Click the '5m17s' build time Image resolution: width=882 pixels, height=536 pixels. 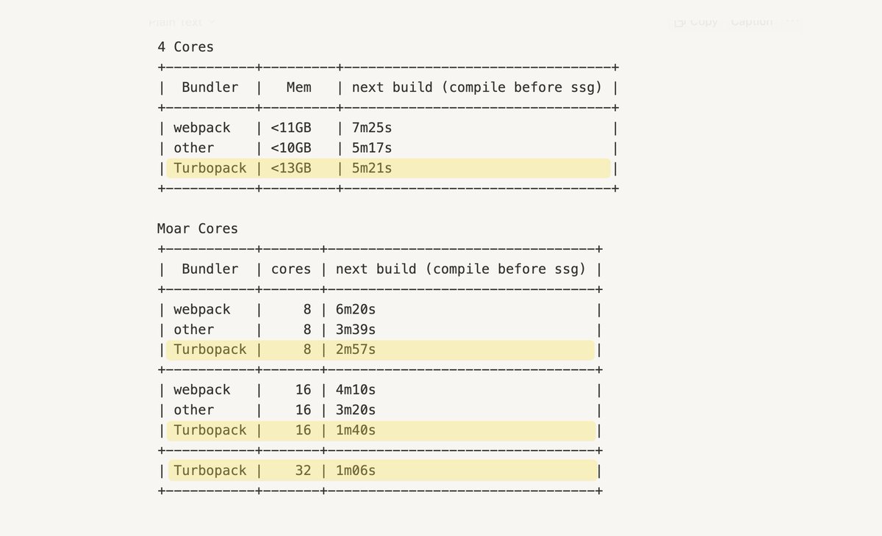pos(372,148)
